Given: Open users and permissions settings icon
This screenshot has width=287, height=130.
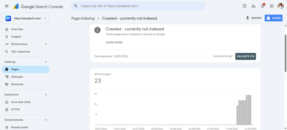Looking at the screenshot, I should [x=253, y=6].
